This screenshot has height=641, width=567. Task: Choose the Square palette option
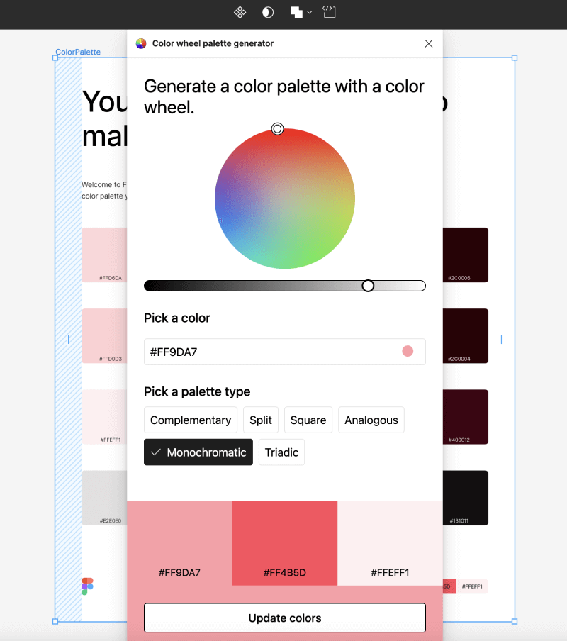[x=308, y=420]
